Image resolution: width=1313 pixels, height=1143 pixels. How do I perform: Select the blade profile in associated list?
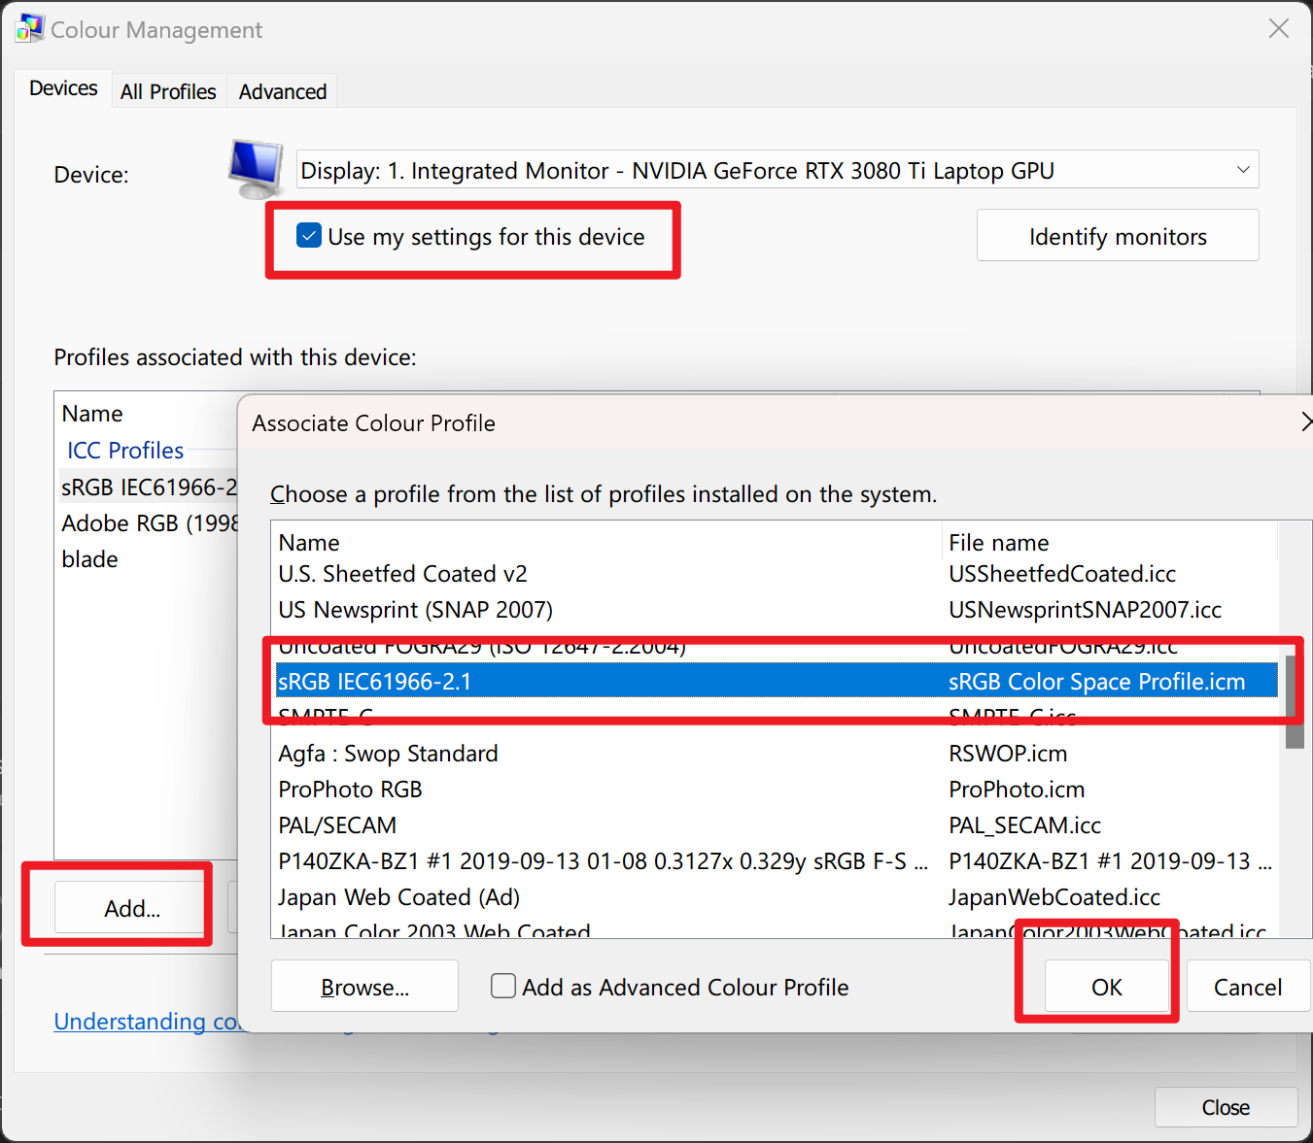tap(89, 559)
